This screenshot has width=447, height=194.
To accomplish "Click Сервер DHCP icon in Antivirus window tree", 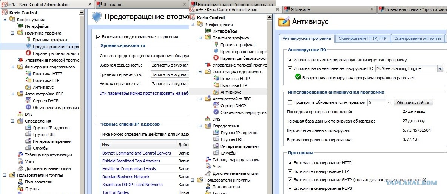I will pyautogui.click(x=216, y=105).
